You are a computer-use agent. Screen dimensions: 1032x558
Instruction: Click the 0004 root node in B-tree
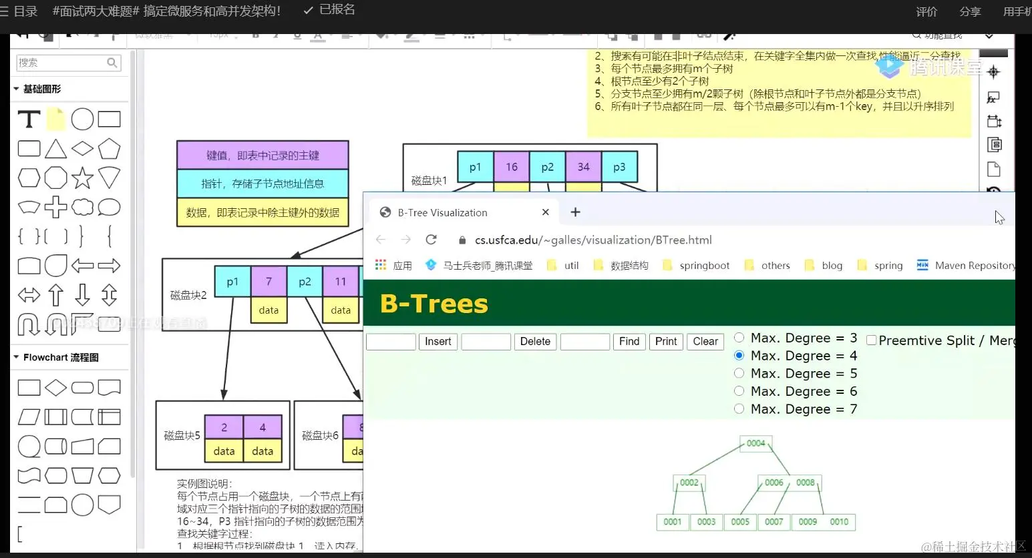tap(755, 443)
